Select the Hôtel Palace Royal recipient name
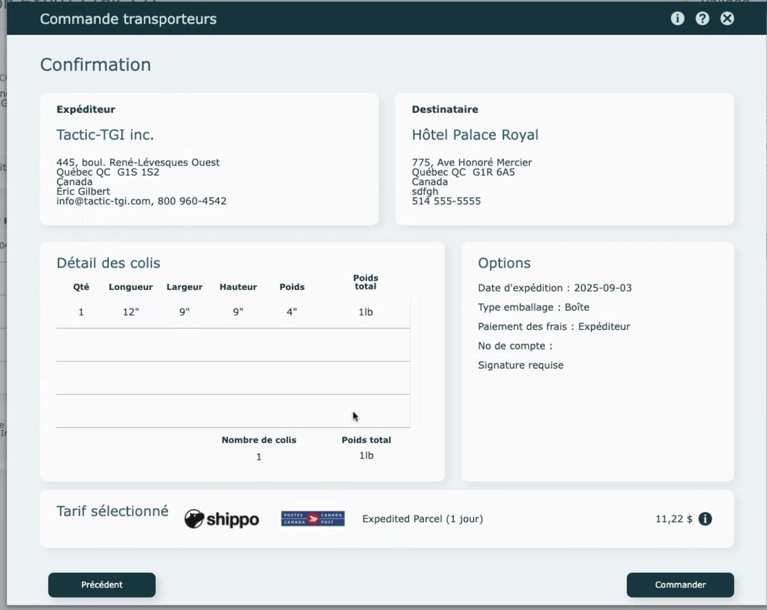 475,135
